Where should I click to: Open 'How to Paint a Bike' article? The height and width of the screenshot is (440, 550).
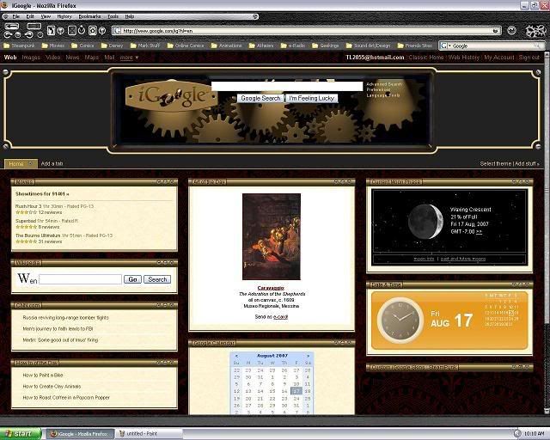pyautogui.click(x=43, y=375)
